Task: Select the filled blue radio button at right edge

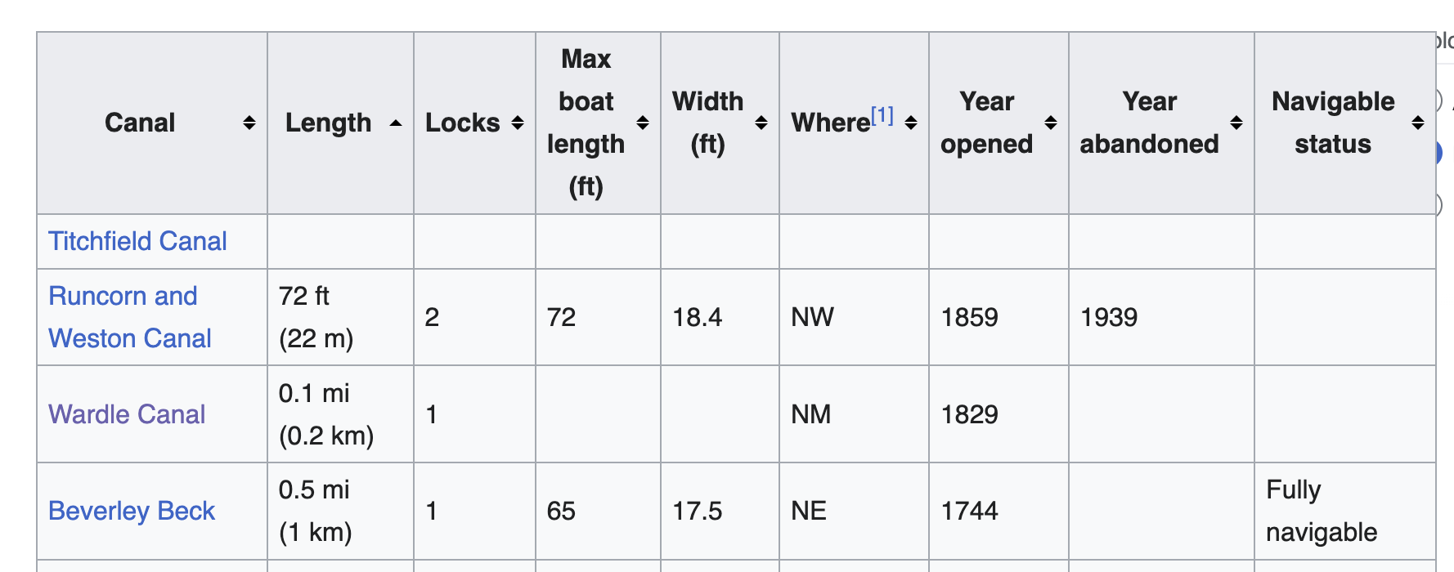Action: (1438, 153)
